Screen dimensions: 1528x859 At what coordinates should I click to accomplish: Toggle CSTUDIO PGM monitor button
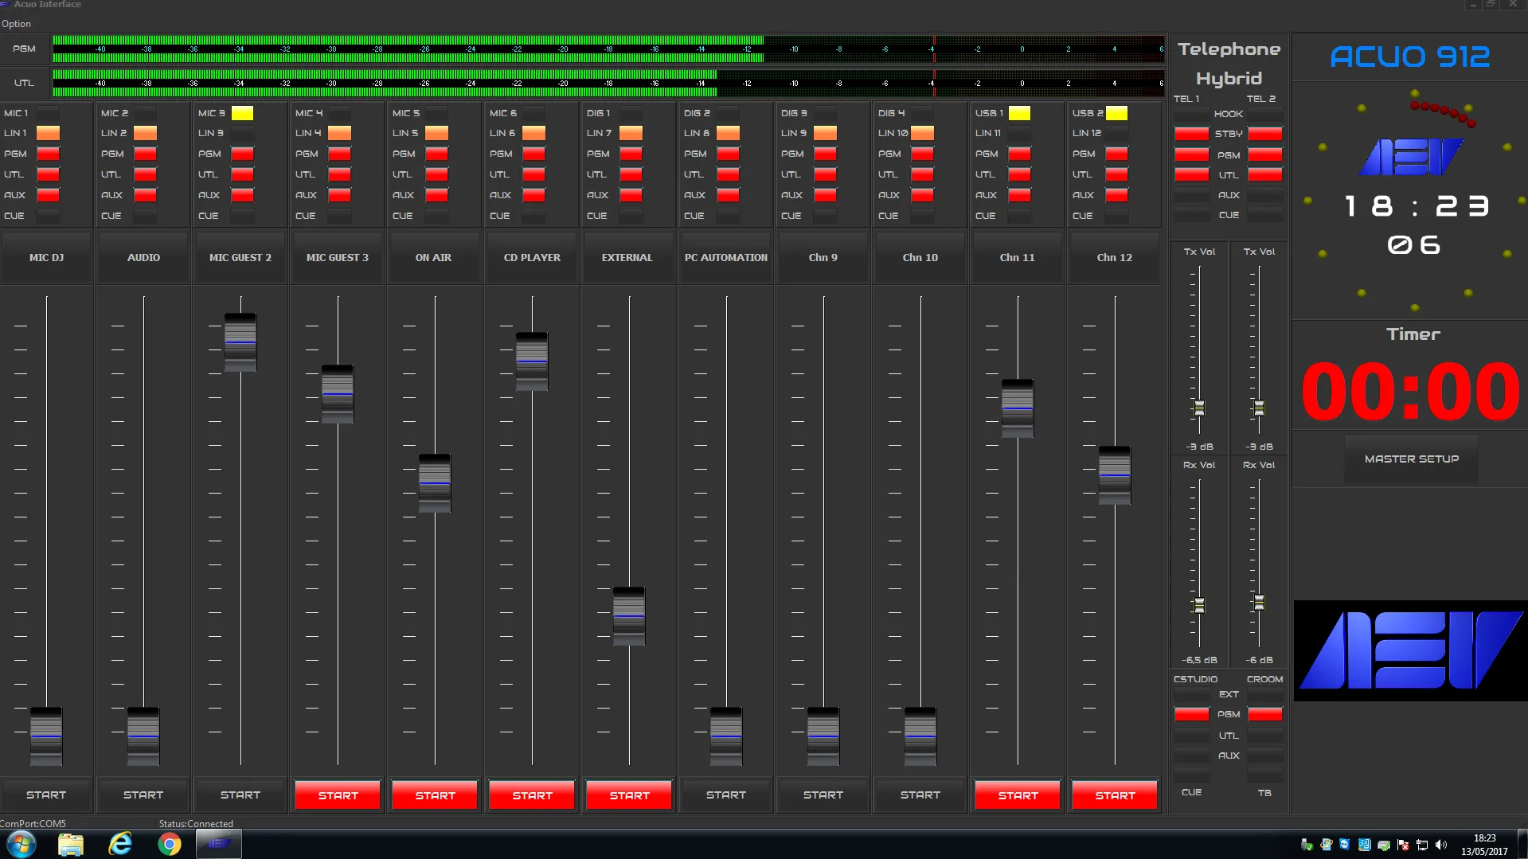[x=1191, y=714]
